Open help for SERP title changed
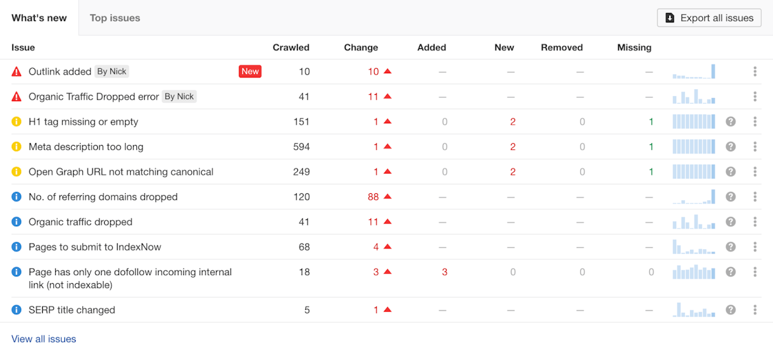Screen dimensions: 773x355 pyautogui.click(x=731, y=310)
